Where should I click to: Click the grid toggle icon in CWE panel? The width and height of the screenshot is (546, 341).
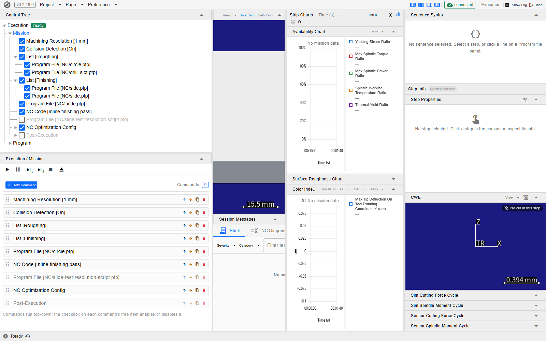pyautogui.click(x=526, y=198)
